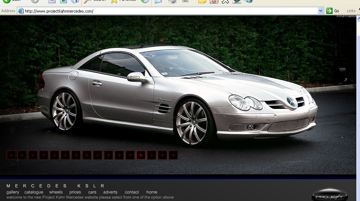
Task: Click the Search magnifier toolbar icon
Action: (x=87, y=1)
